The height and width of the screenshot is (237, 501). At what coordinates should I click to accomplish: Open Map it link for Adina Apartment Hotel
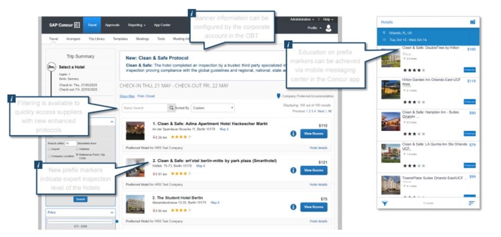pos(224,129)
